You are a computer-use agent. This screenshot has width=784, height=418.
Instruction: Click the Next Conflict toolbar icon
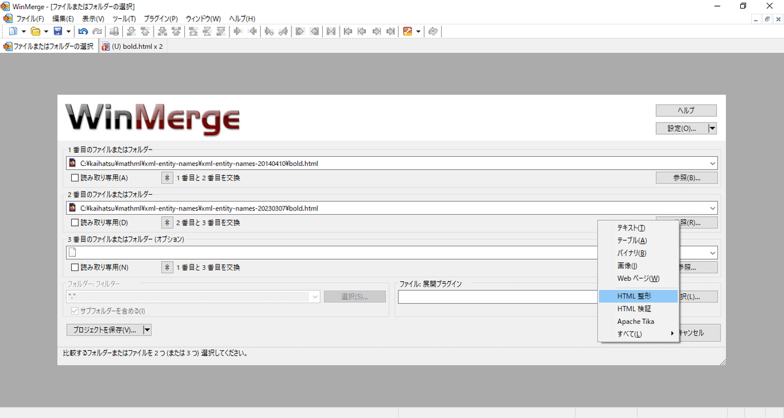(x=163, y=31)
